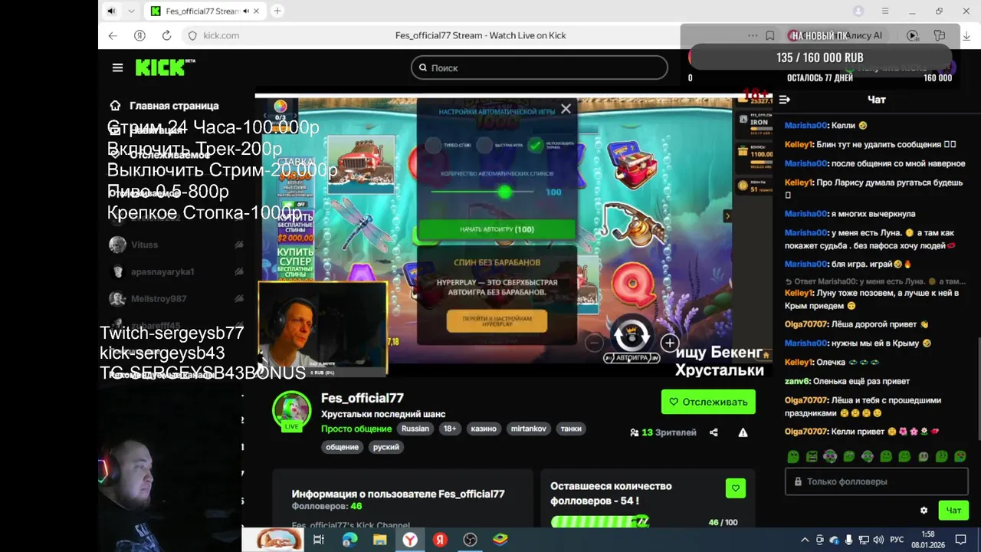Screen dimensions: 981x552
Task: Select the Russian language tag
Action: tap(415, 429)
